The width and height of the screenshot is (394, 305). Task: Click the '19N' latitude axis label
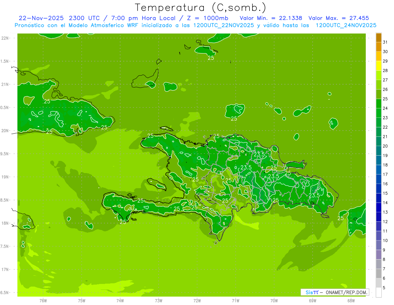[x=4, y=177]
